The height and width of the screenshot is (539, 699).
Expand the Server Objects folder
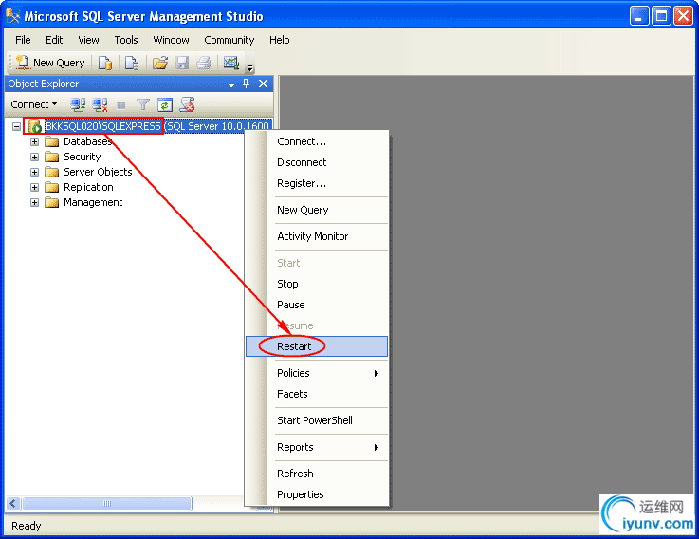(x=34, y=172)
